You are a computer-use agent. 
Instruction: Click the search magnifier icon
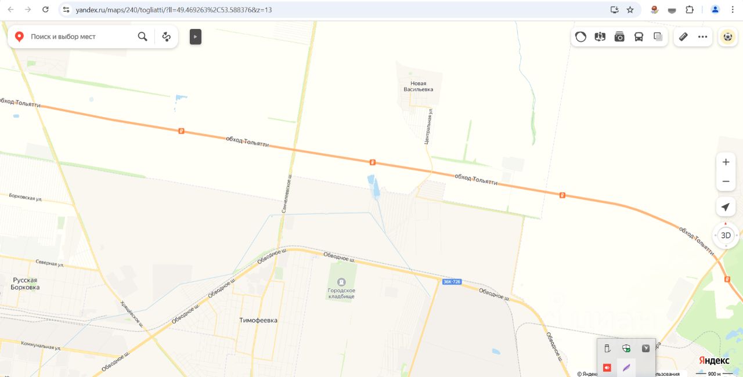(142, 37)
